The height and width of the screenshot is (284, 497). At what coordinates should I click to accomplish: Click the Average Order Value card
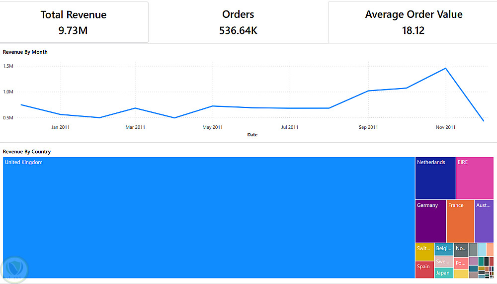[414, 22]
